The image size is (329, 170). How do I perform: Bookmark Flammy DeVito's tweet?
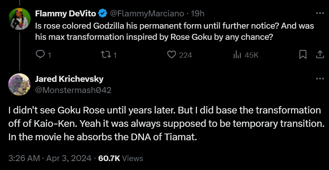click(x=303, y=55)
